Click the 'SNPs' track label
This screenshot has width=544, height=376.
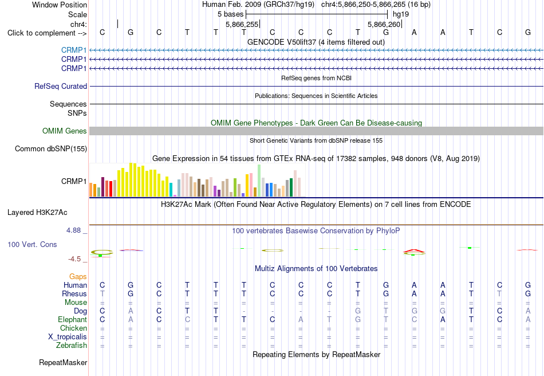click(x=77, y=113)
